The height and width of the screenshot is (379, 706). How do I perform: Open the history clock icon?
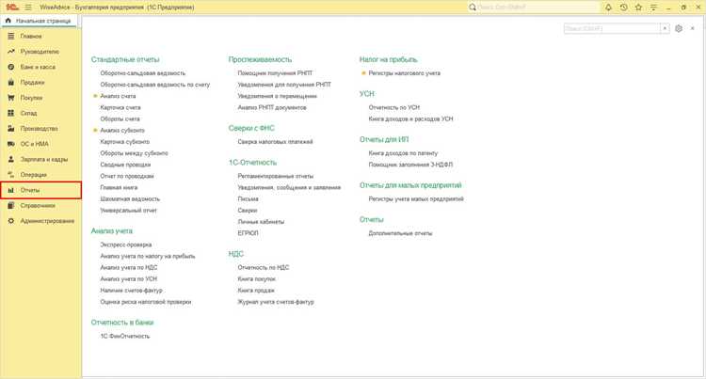point(623,8)
